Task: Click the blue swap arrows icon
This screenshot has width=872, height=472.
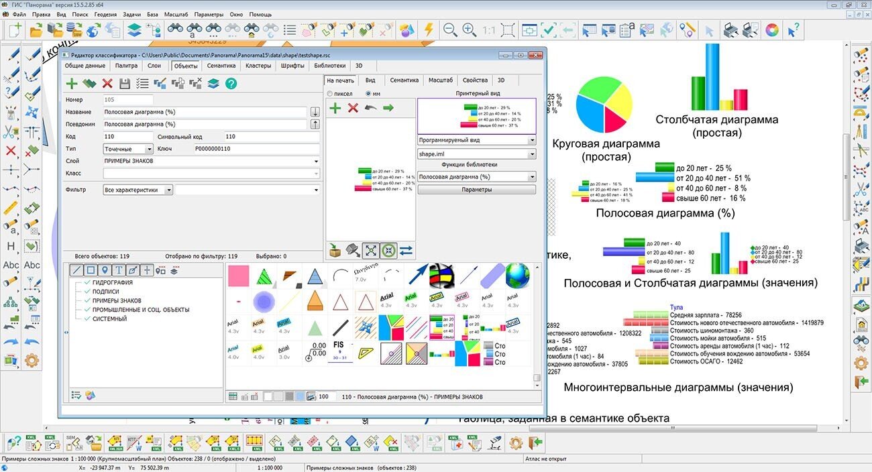Action: 406,251
